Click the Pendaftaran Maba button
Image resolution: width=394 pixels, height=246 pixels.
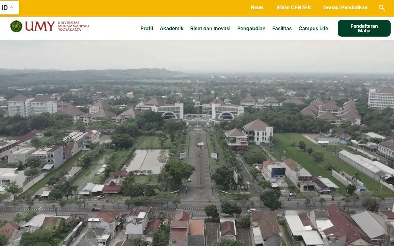364,28
